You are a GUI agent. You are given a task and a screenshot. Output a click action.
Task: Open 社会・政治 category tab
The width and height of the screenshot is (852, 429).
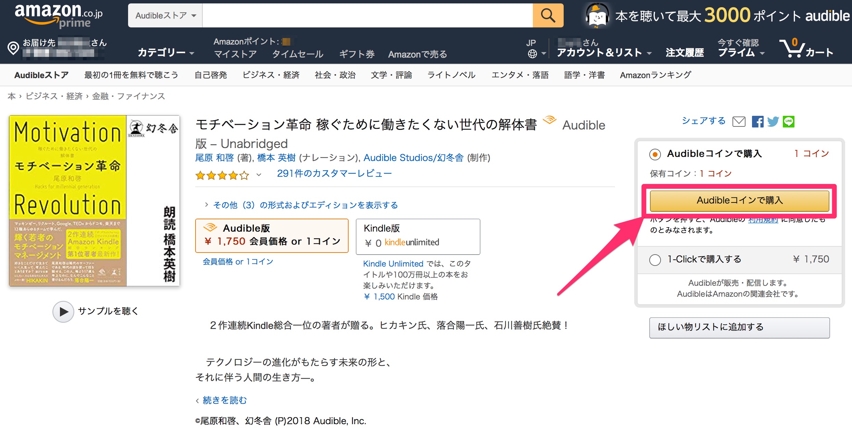coord(335,75)
